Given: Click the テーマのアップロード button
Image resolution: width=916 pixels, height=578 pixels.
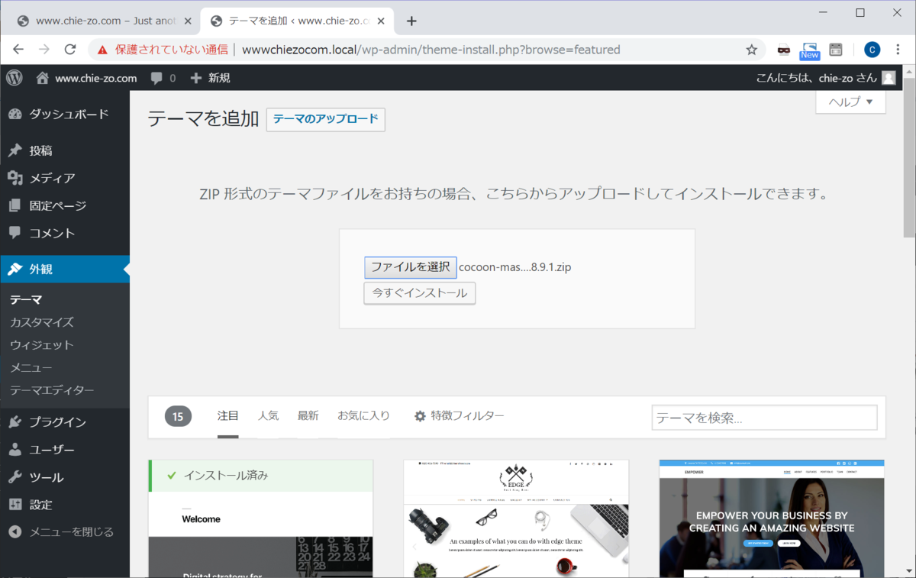Looking at the screenshot, I should pos(325,119).
